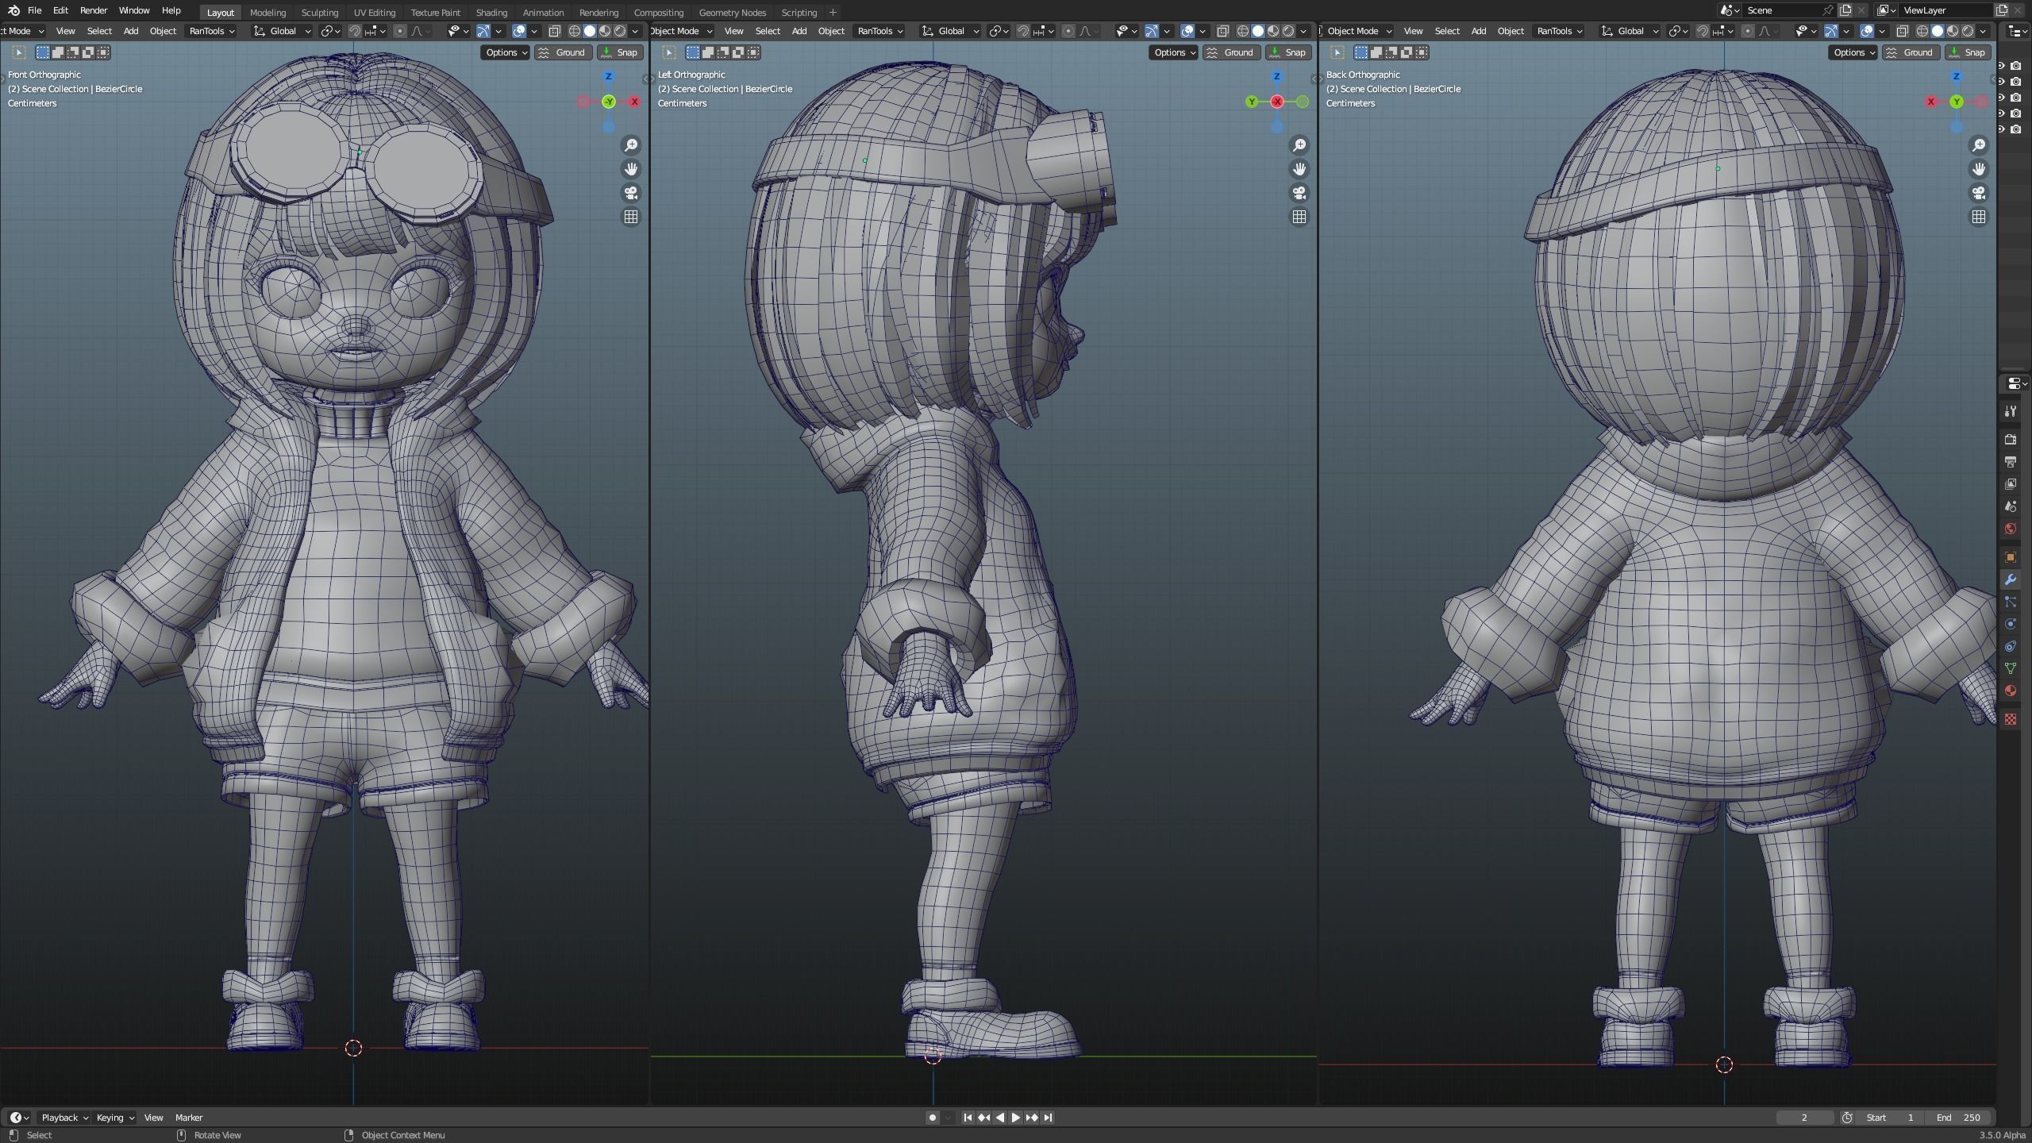
Task: Click the Blender logo icon
Action: point(13,10)
